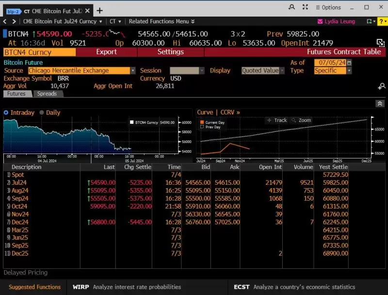Open messages via the pink envelope icon
The image size is (388, 295).
pos(321,21)
